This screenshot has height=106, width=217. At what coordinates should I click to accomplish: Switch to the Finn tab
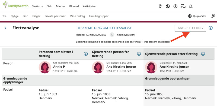coord(25,16)
